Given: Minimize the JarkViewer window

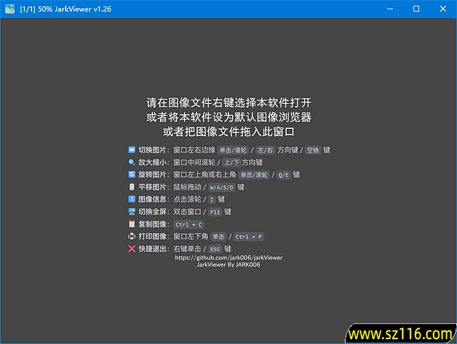Looking at the screenshot, I should click(390, 9).
